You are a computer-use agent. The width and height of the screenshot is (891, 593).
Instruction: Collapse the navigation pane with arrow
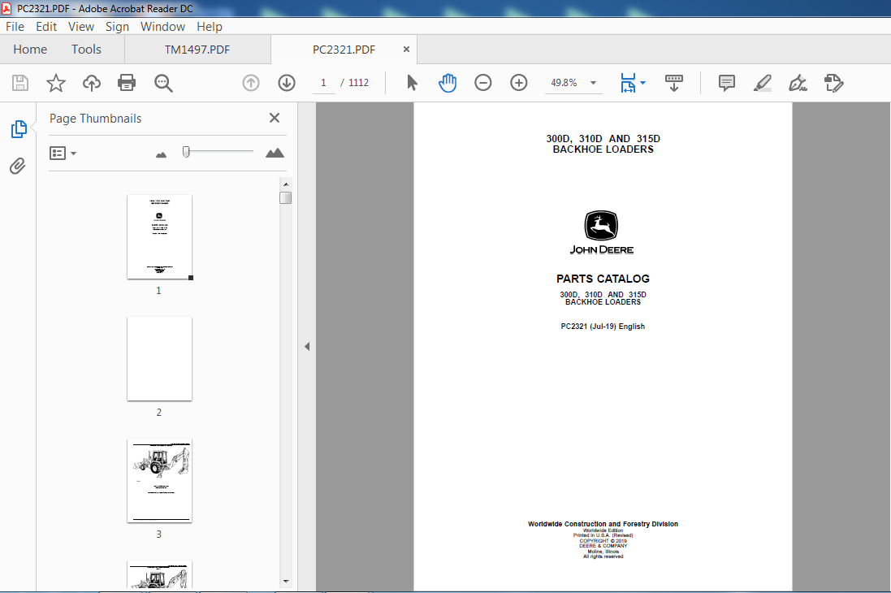[x=307, y=346]
